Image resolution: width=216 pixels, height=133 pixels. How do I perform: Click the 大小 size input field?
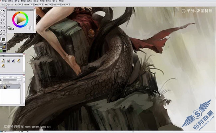20,5
